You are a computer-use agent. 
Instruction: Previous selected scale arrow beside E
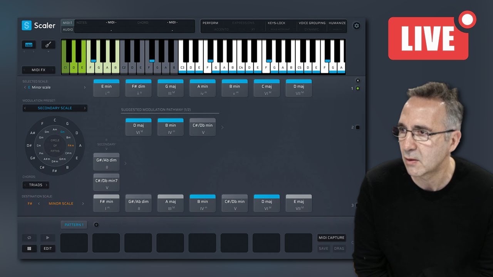(25, 87)
